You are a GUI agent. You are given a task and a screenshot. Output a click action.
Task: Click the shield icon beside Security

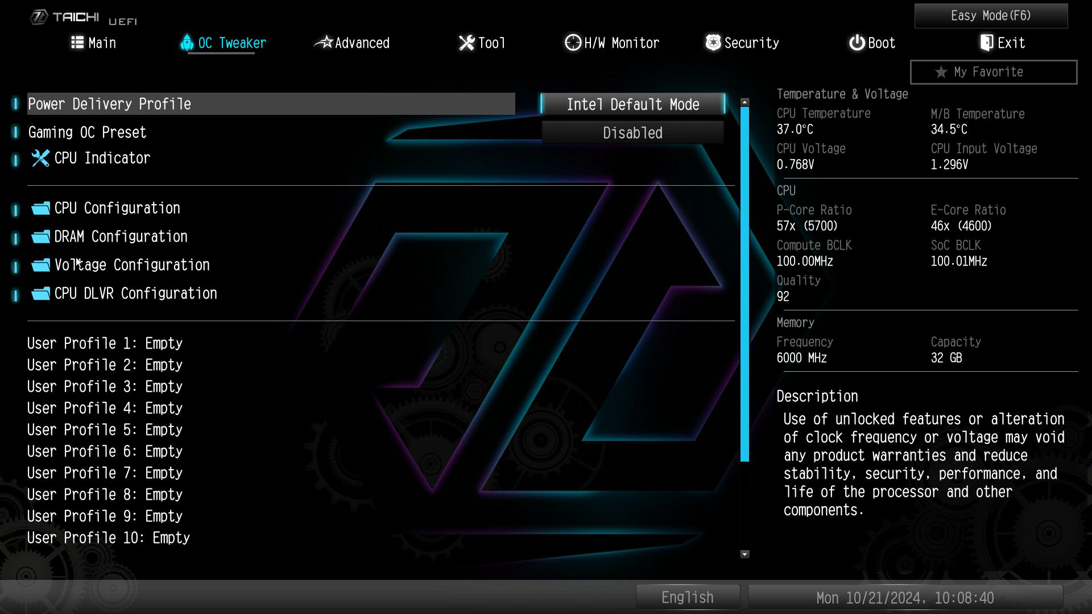pos(713,43)
